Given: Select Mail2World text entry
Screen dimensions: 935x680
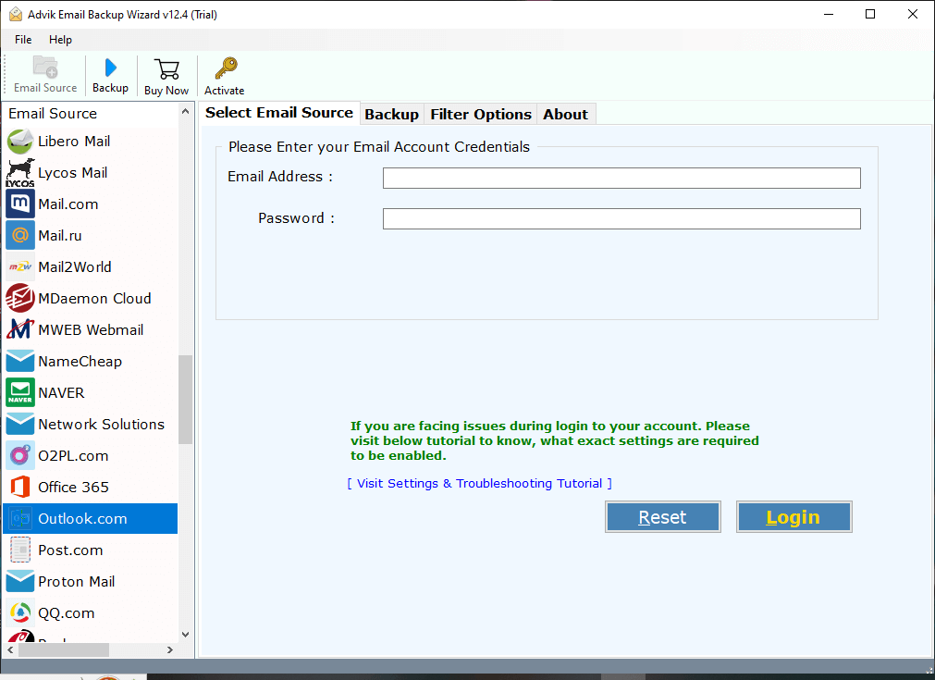Looking at the screenshot, I should [x=75, y=267].
